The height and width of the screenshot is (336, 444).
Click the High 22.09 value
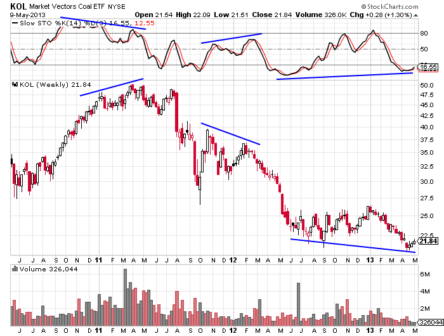(x=193, y=15)
